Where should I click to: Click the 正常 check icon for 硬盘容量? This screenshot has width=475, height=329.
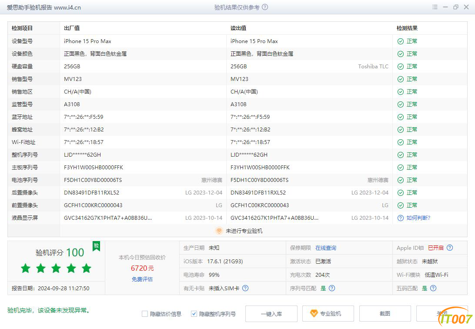pos(401,67)
